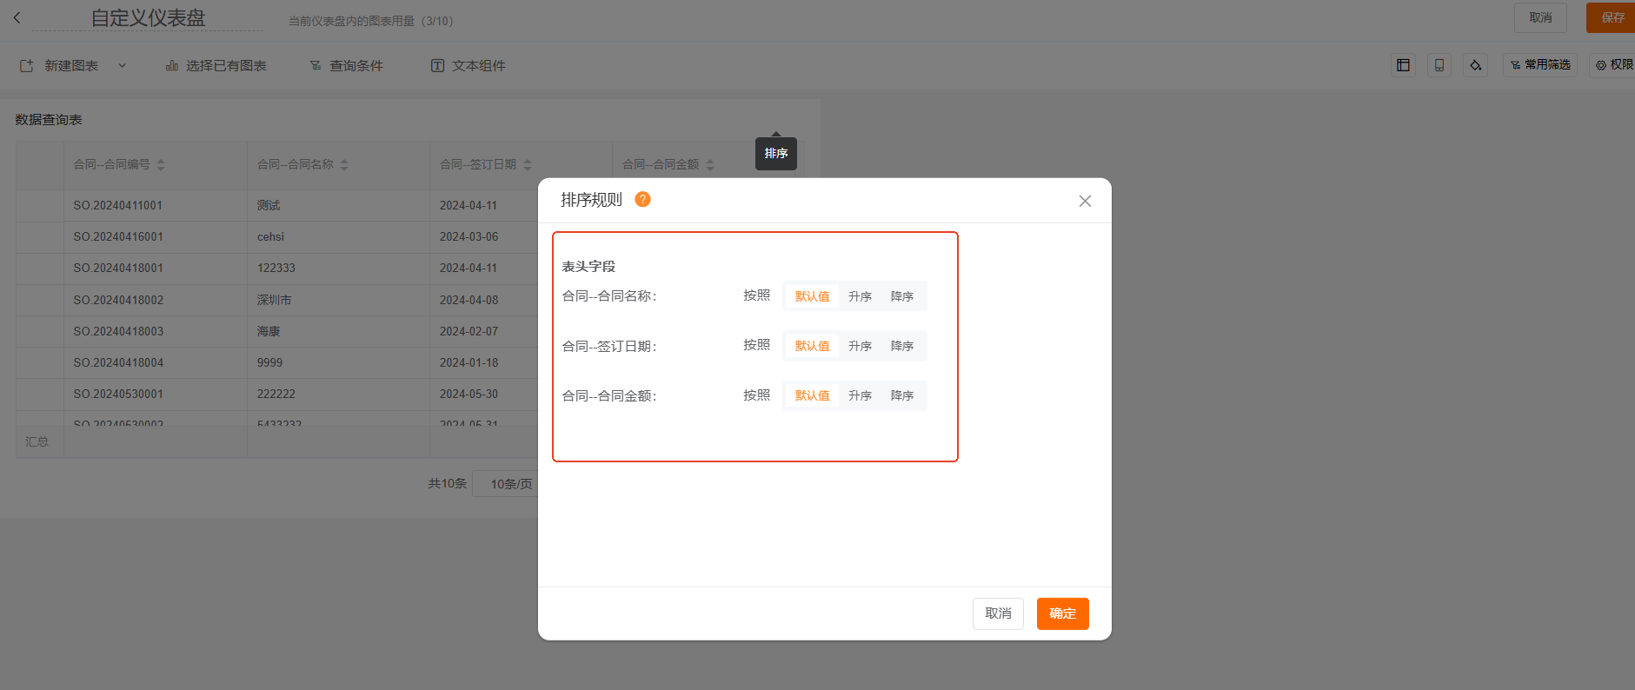Click 确定 to confirm sort rules
The width and height of the screenshot is (1635, 690).
point(1062,614)
